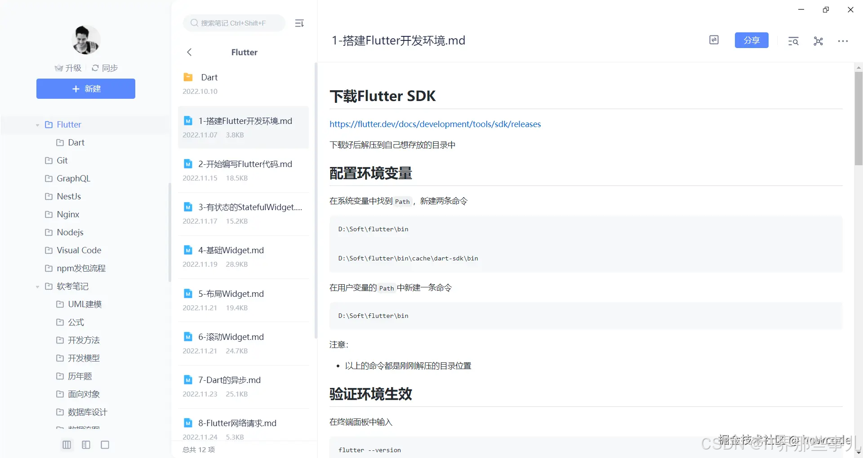This screenshot has height=458, width=863.
Task: Open note 3-有状态的StatefulWidget
Action: click(243, 213)
